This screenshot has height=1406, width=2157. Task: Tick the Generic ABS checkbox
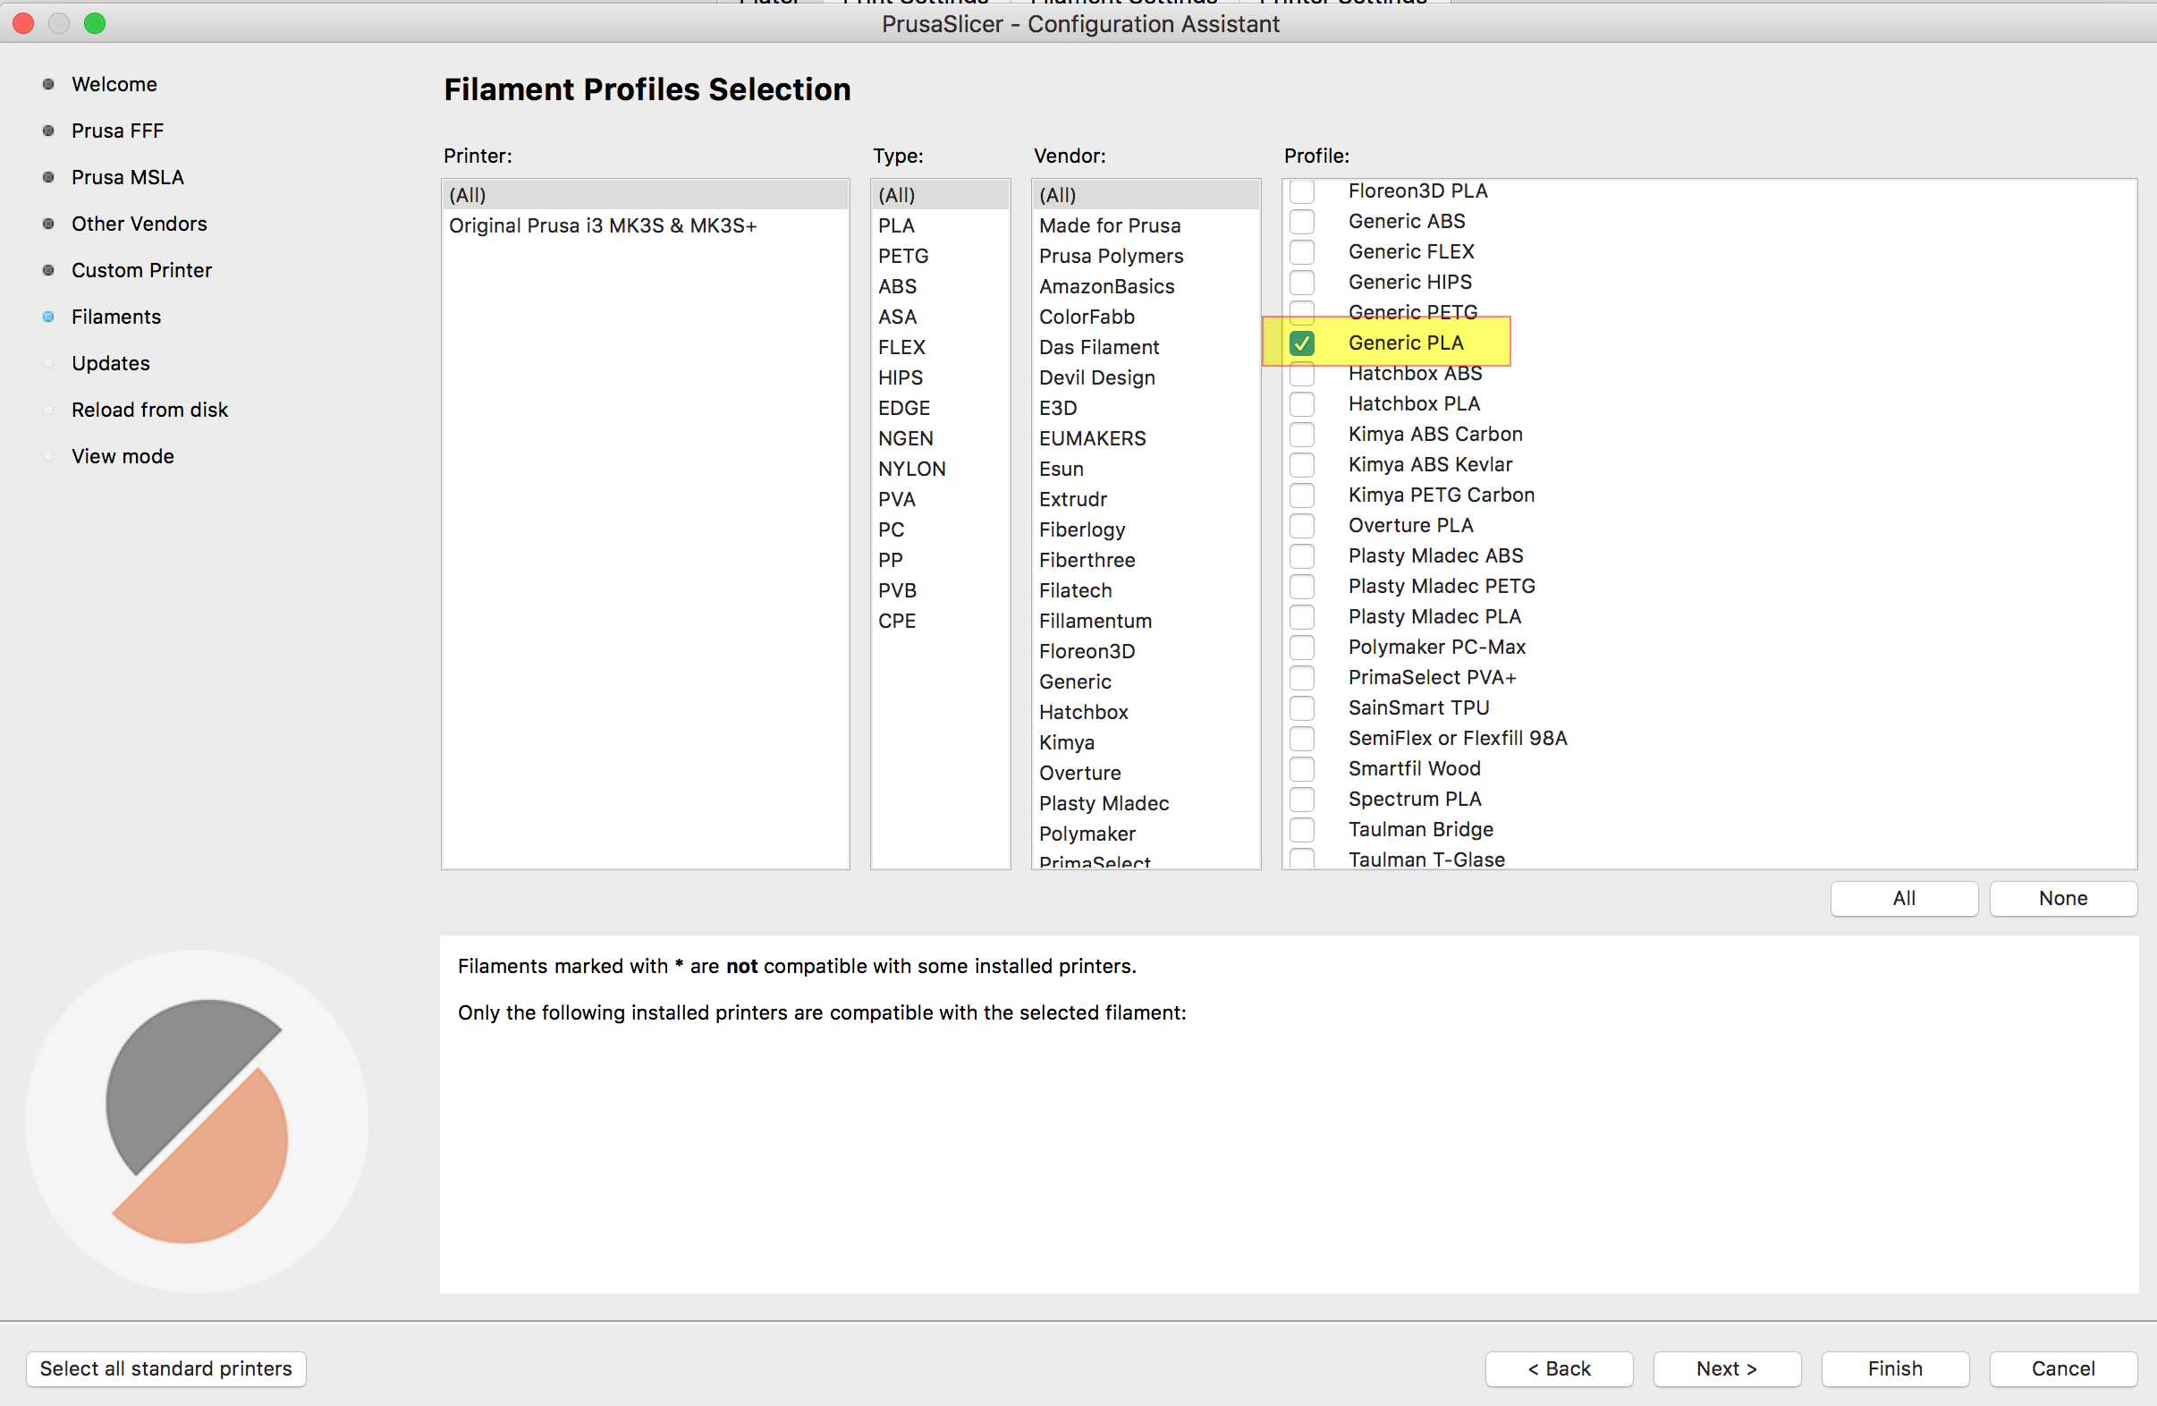(x=1301, y=221)
